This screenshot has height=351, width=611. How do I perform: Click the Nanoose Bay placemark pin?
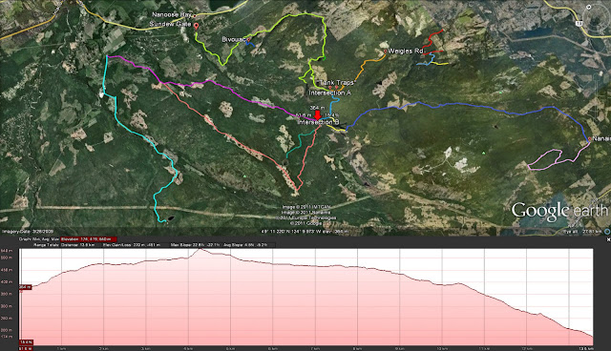point(195,16)
